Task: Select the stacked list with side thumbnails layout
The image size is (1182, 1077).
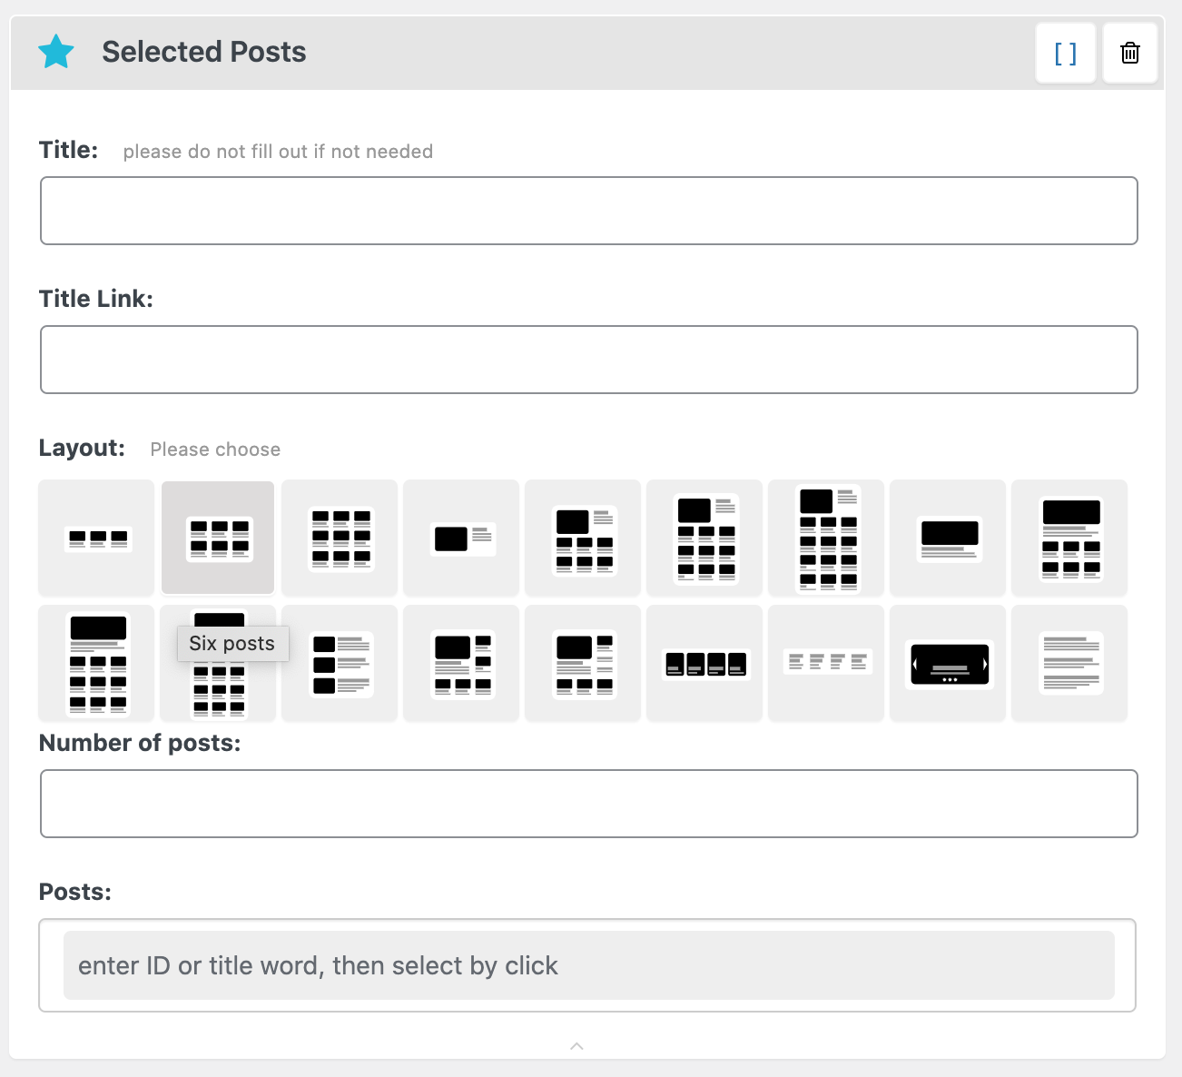Action: (339, 664)
